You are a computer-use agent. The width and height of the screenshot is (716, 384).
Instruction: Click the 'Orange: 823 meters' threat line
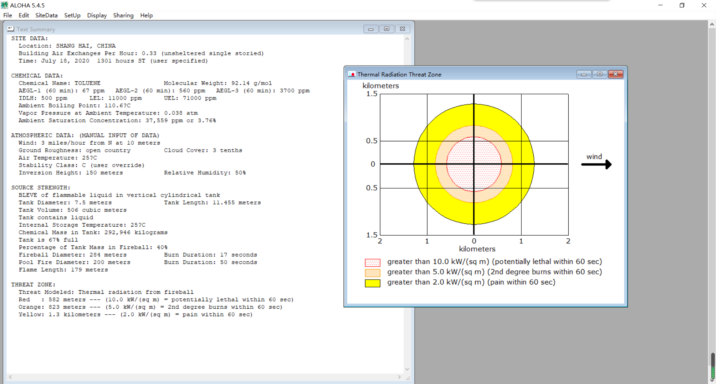coord(151,307)
